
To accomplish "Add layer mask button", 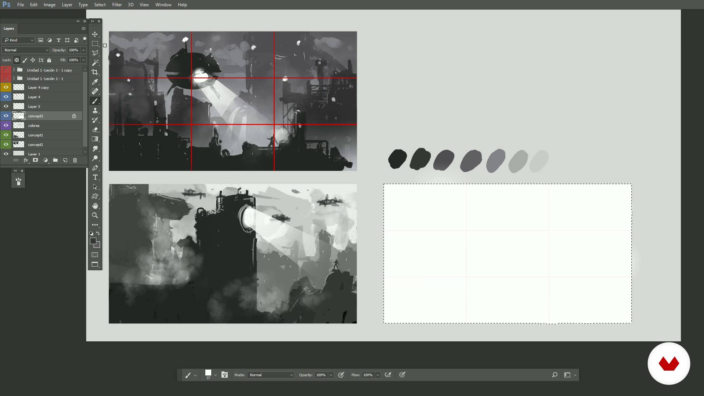I will (x=36, y=160).
